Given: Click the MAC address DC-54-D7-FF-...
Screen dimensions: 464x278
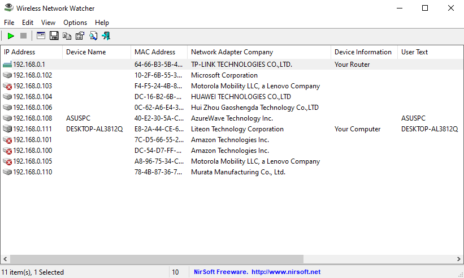Looking at the screenshot, I should click(158, 151).
